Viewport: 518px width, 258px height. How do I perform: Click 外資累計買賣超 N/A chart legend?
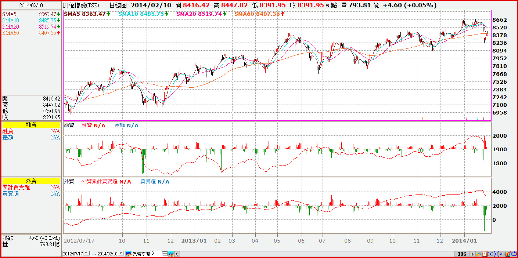tap(106, 181)
